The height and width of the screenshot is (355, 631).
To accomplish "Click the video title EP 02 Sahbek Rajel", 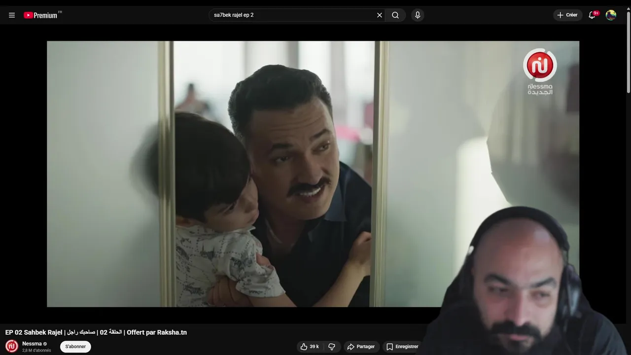I will point(96,332).
